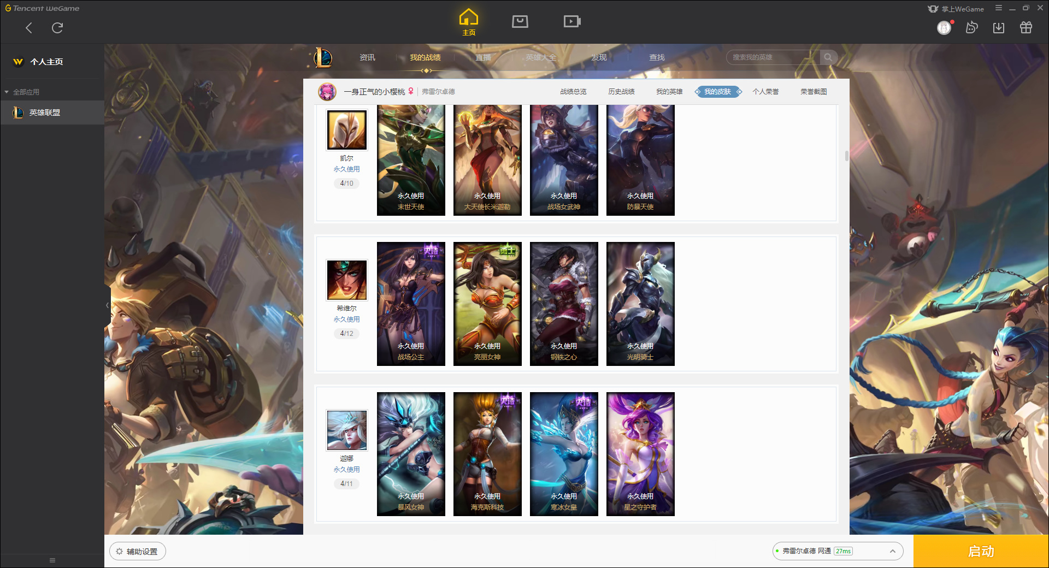This screenshot has height=568, width=1049.
Task: Open the music/media icon near avatar
Action: click(971, 27)
